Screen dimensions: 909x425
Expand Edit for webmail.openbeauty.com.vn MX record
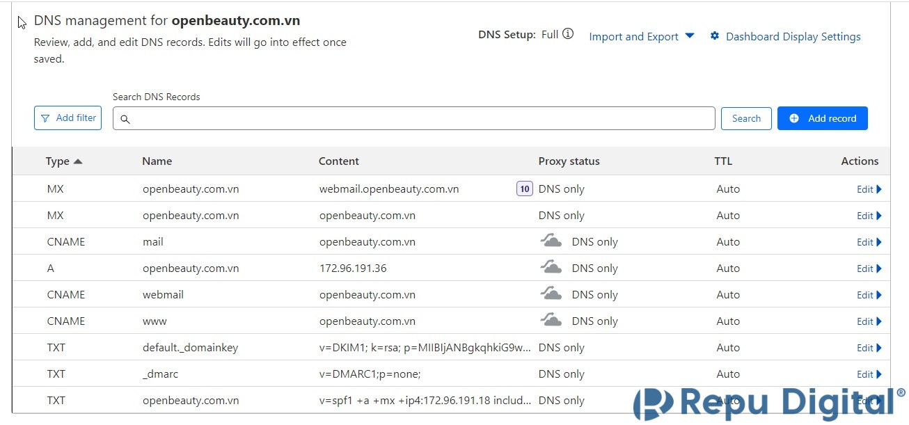869,189
